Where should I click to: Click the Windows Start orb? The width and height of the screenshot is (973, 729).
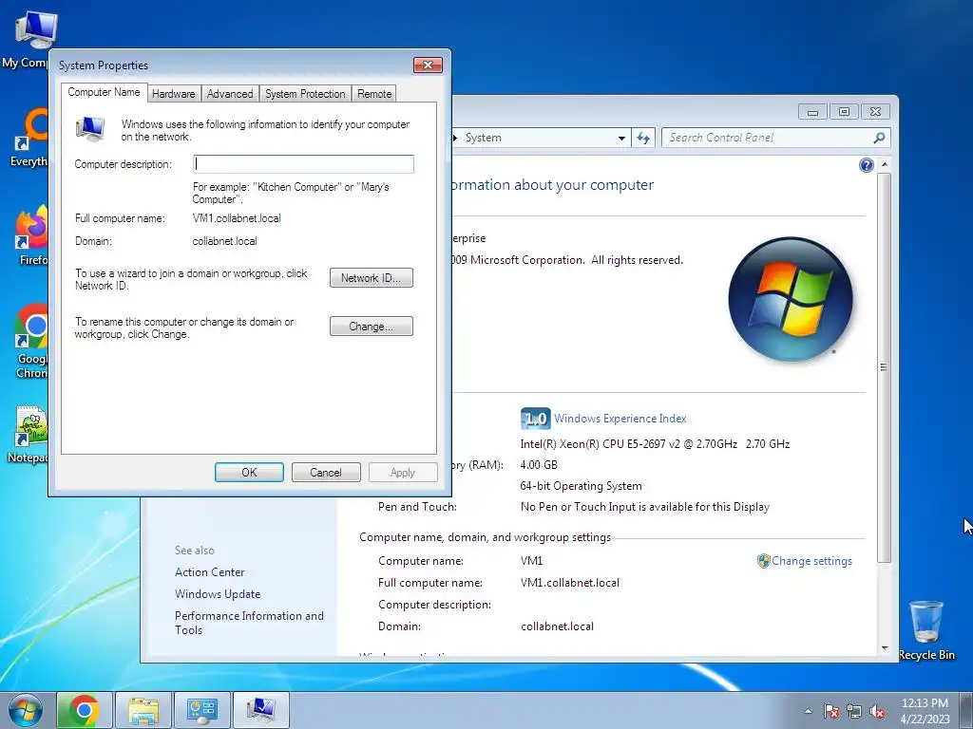point(26,710)
